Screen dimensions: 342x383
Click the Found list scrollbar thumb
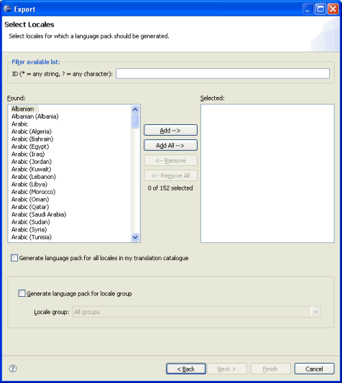(x=135, y=121)
